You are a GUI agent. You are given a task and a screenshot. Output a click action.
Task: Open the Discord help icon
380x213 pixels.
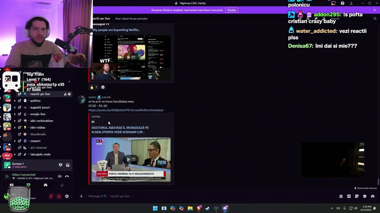[x=343, y=3]
